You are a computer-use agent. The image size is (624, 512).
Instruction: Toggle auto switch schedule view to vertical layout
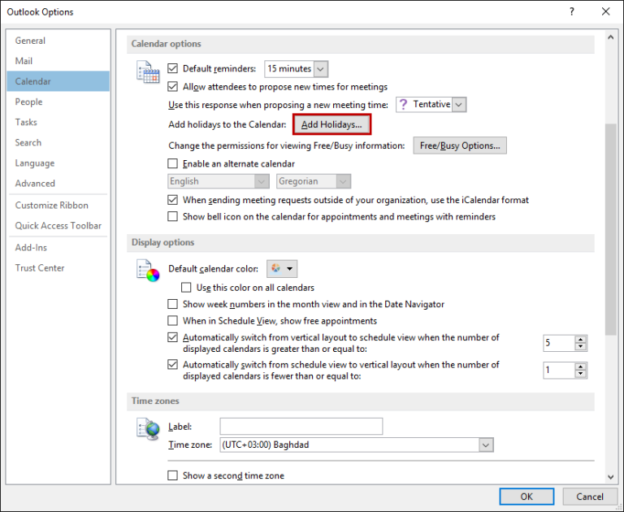point(172,365)
